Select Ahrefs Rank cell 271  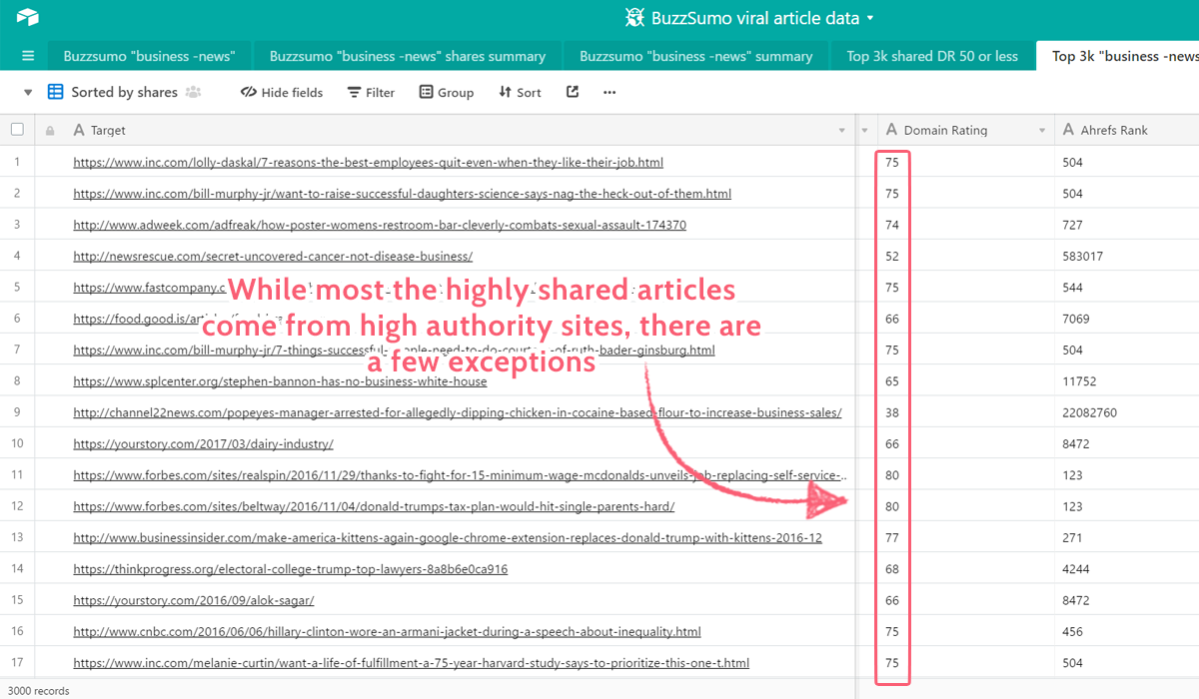tap(1127, 538)
